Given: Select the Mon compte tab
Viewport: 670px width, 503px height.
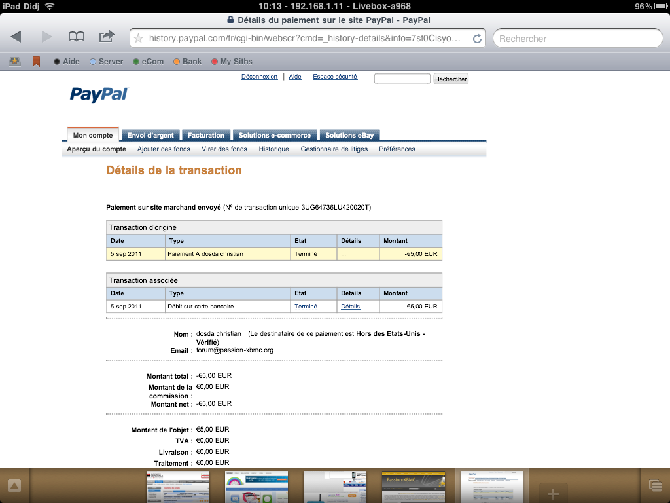Looking at the screenshot, I should pyautogui.click(x=93, y=135).
